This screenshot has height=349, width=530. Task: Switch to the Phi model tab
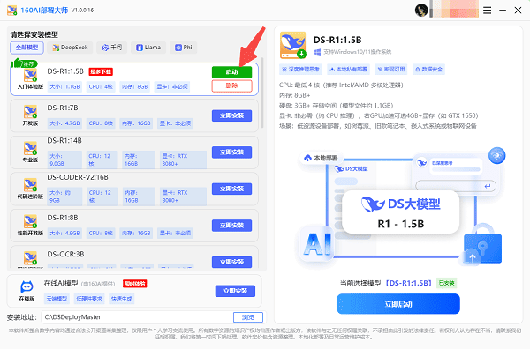183,48
